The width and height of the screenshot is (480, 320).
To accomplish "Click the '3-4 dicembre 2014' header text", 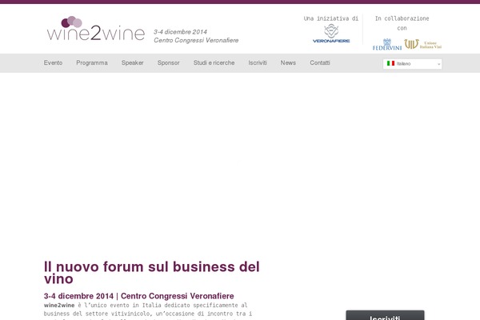I will tap(180, 32).
